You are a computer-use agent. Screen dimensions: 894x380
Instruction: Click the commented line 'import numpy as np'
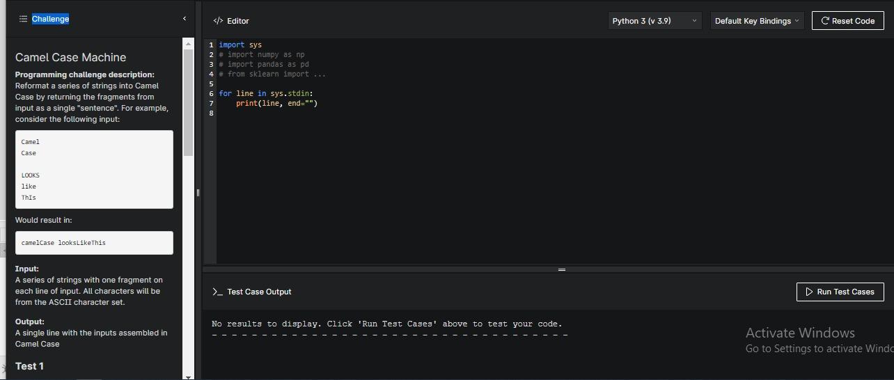tap(262, 54)
